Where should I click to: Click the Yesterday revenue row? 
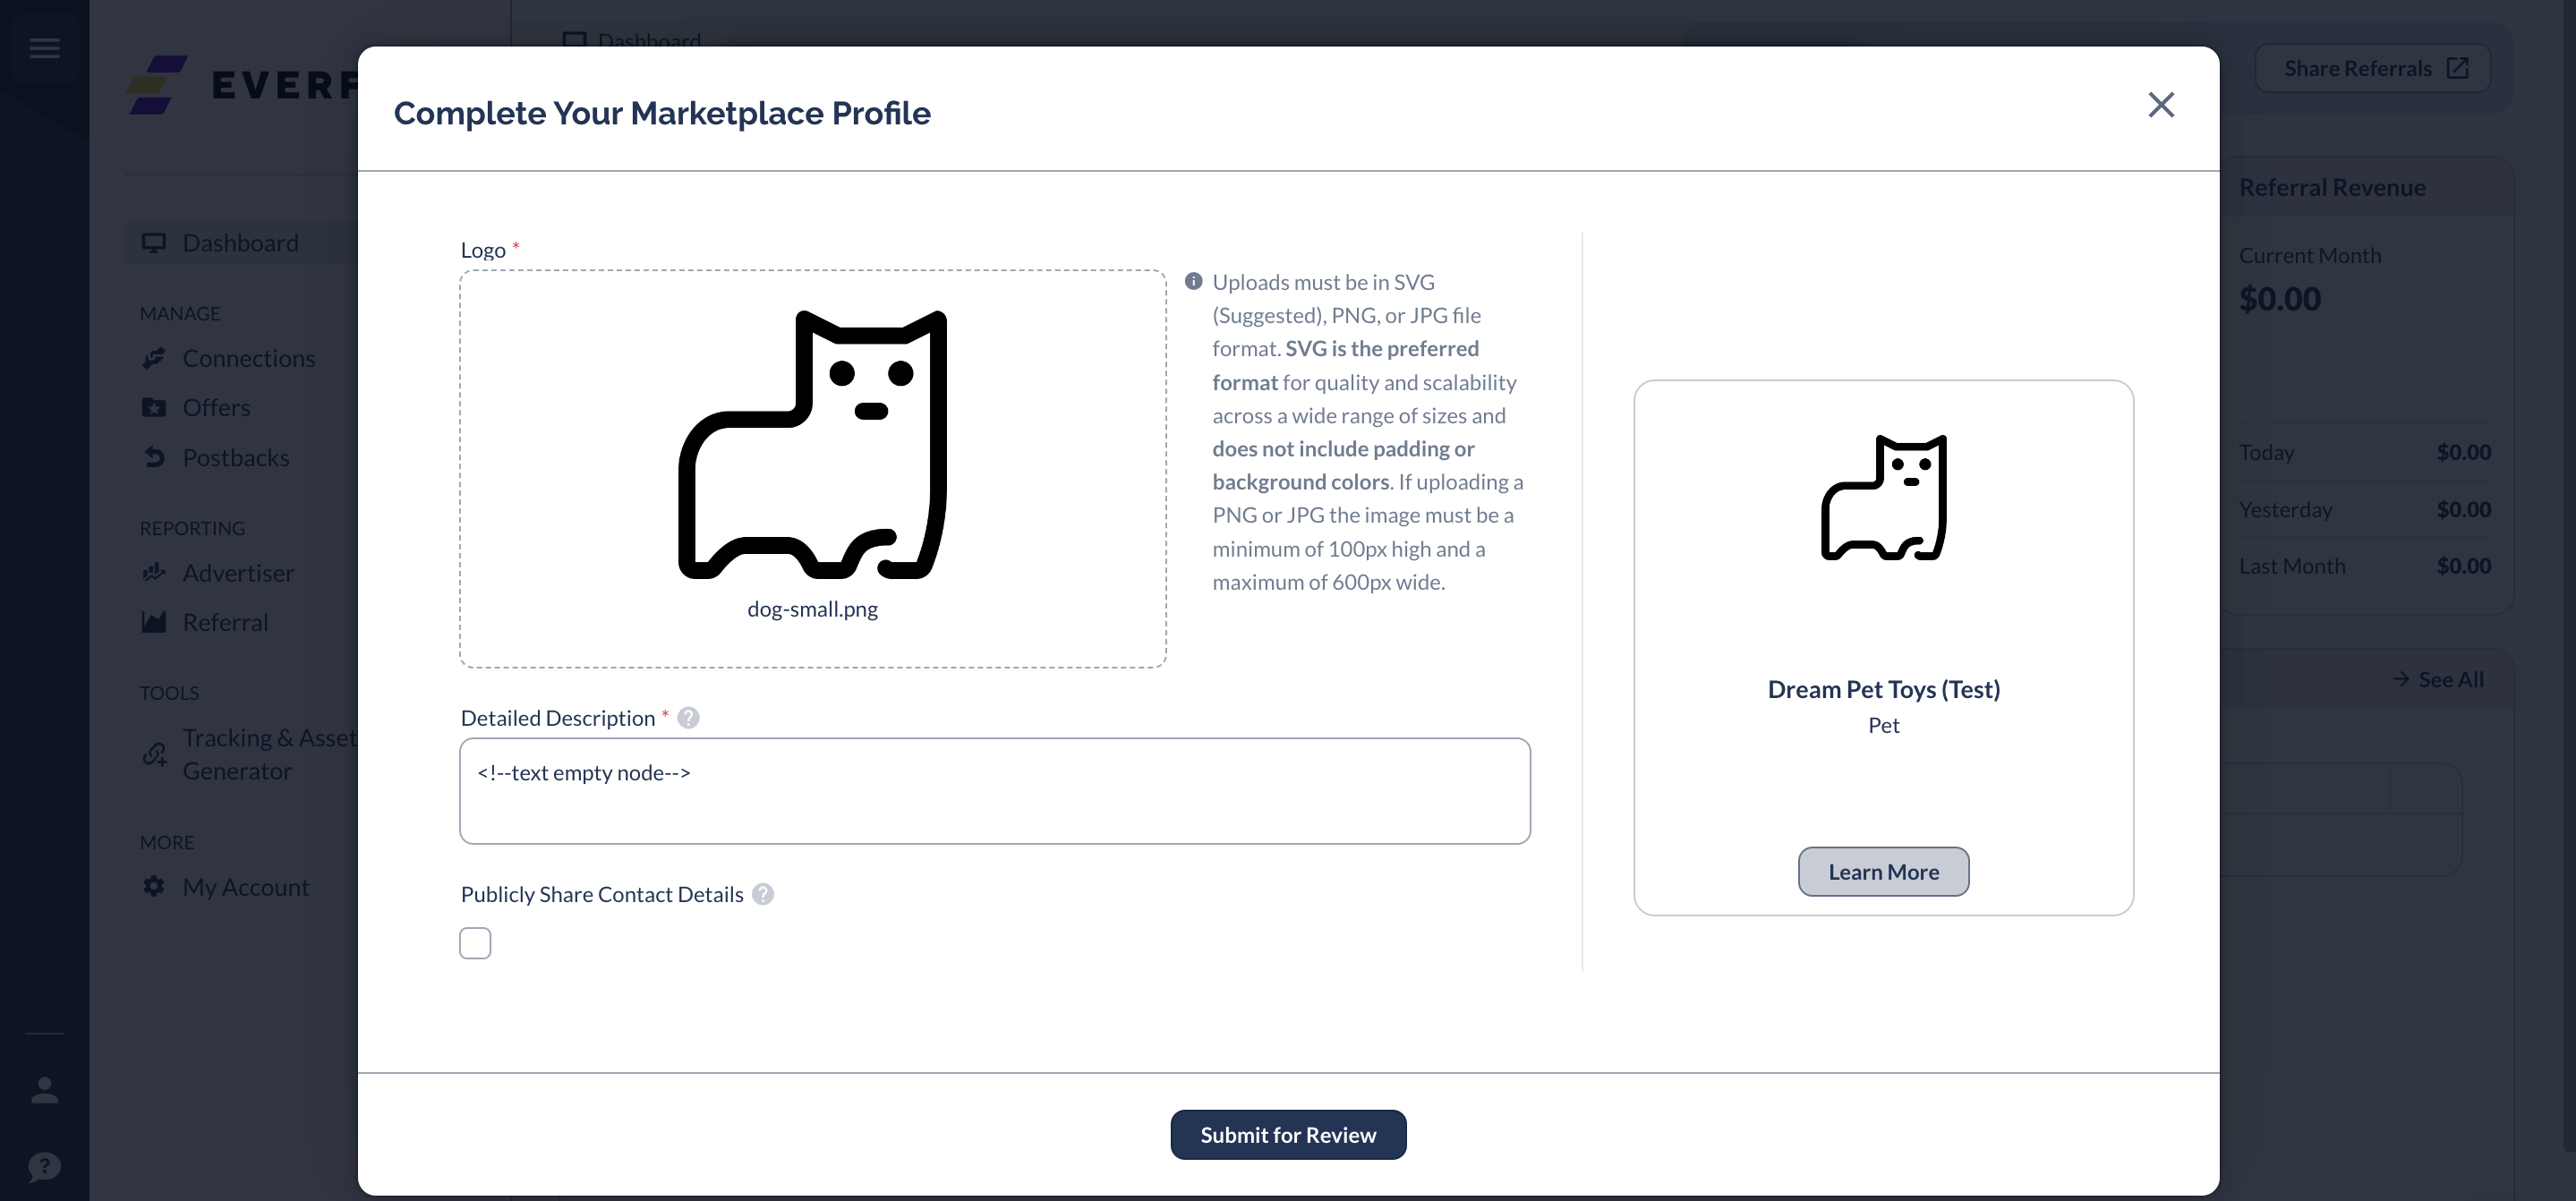pyautogui.click(x=2364, y=509)
